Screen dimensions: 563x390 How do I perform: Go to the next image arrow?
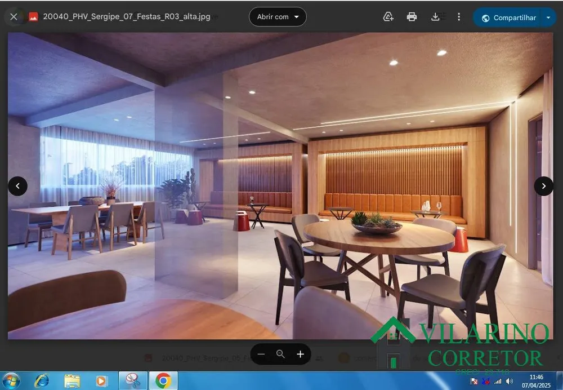[543, 186]
